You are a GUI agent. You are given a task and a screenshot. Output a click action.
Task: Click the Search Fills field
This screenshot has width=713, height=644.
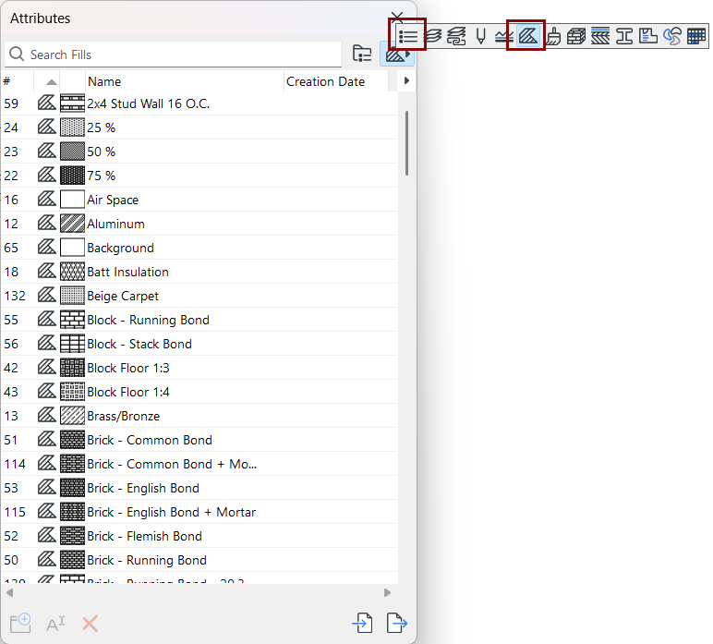point(174,55)
